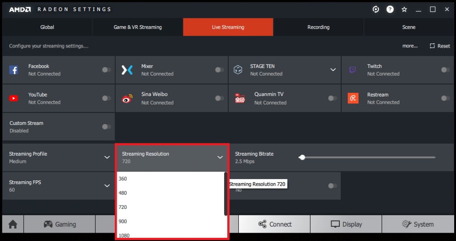Viewport: 456px width, 241px height.
Task: Toggle Mixer streaming switch
Action: pyautogui.click(x=220, y=70)
